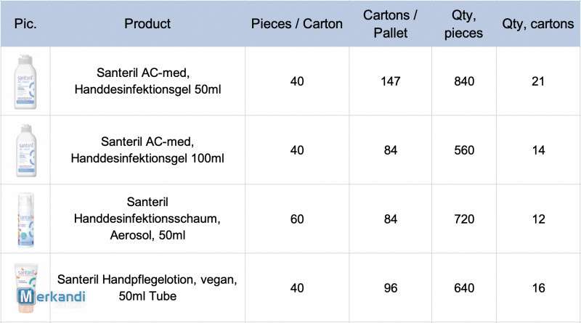Click the Merkandi watermark logo
The width and height of the screenshot is (581, 323).
point(51,296)
